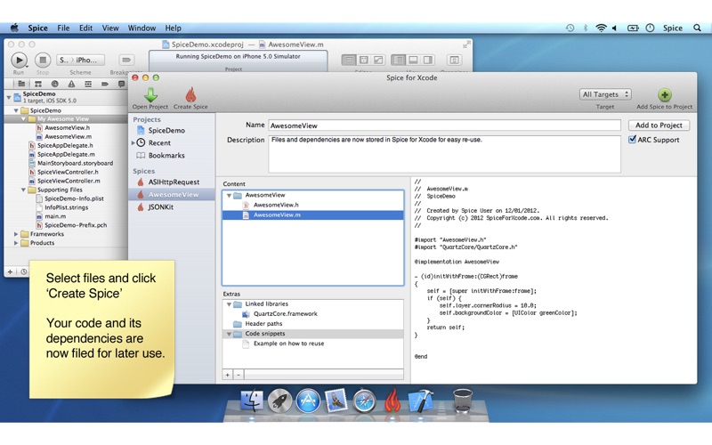
Task: Toggle the Xcode Navigator pane view
Action: pos(398,60)
